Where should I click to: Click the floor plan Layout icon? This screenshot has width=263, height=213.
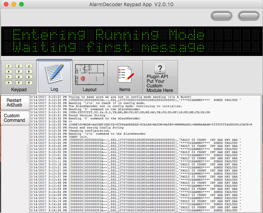[90, 75]
